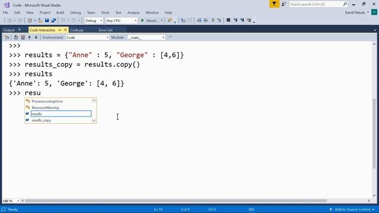Click the Navigate Backward icon
This screenshot has height=213, width=379.
[9, 21]
